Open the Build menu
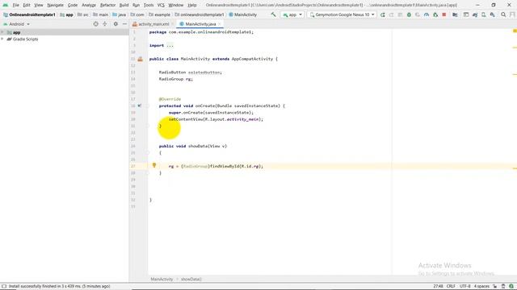Viewport: 517px width, 290px height. pos(124,5)
